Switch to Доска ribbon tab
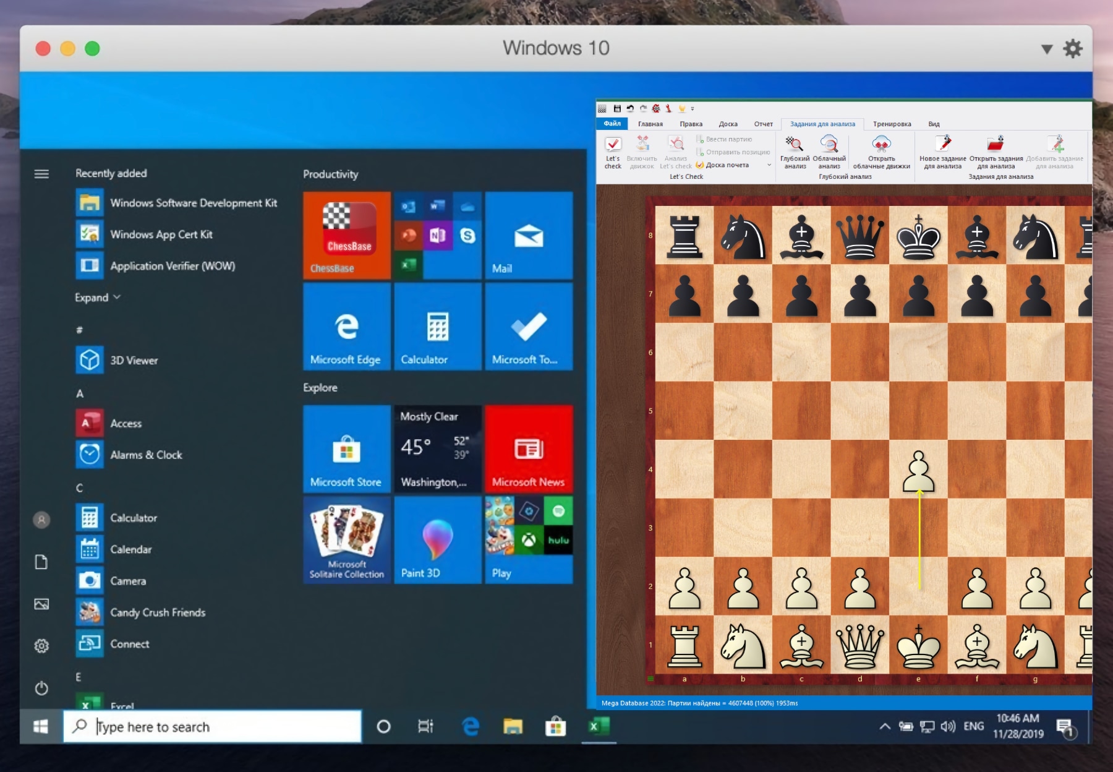This screenshot has height=772, width=1113. [x=728, y=124]
